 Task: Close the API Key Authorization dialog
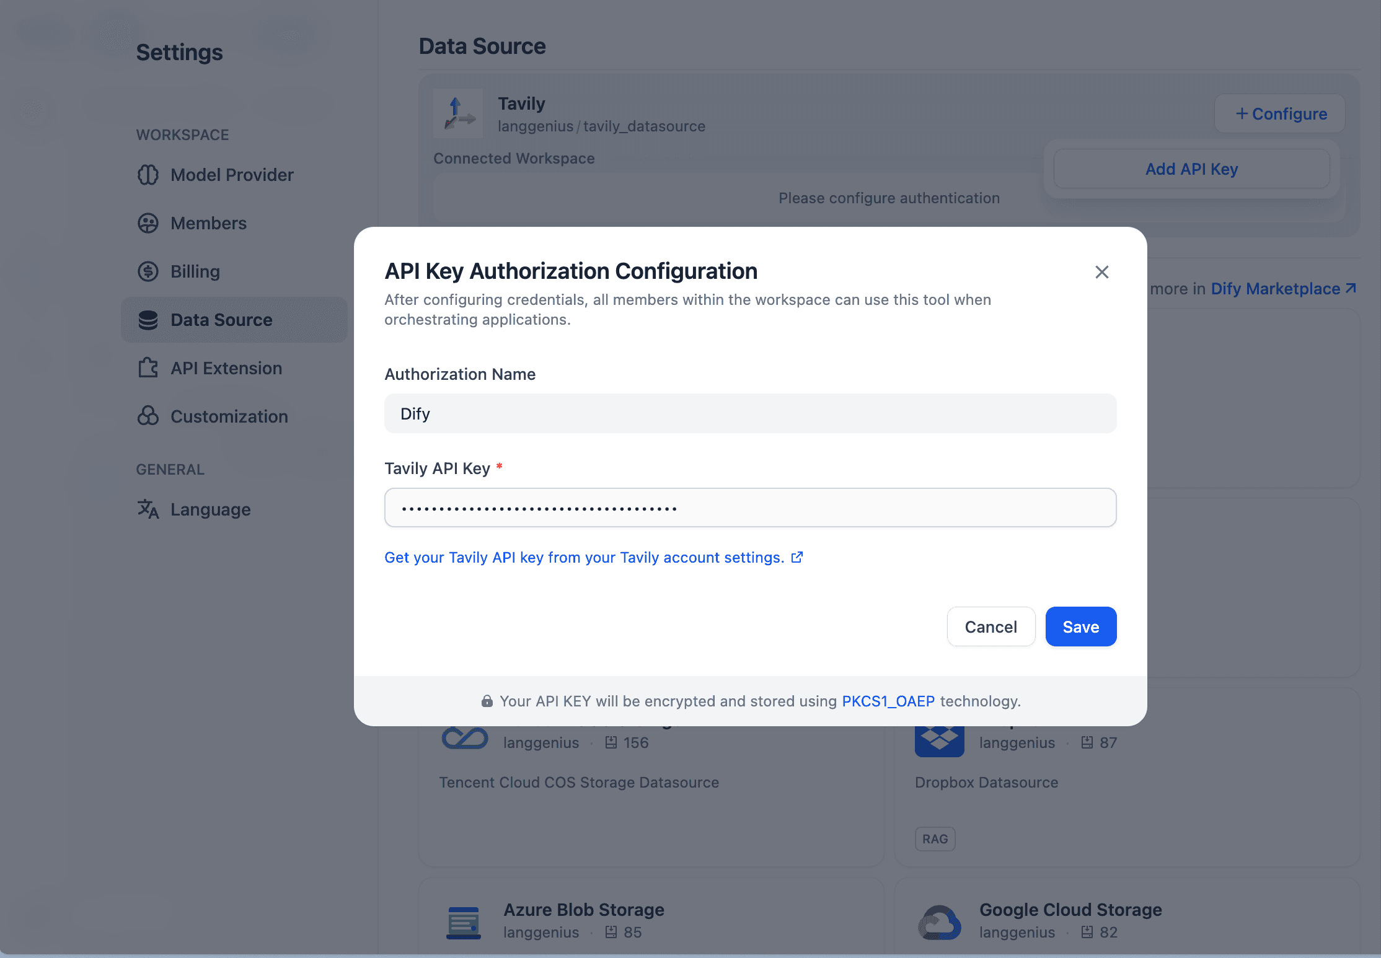(x=1101, y=272)
